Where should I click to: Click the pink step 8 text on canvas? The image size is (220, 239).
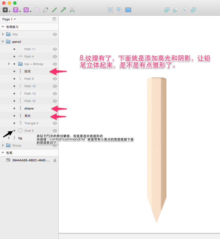145,62
